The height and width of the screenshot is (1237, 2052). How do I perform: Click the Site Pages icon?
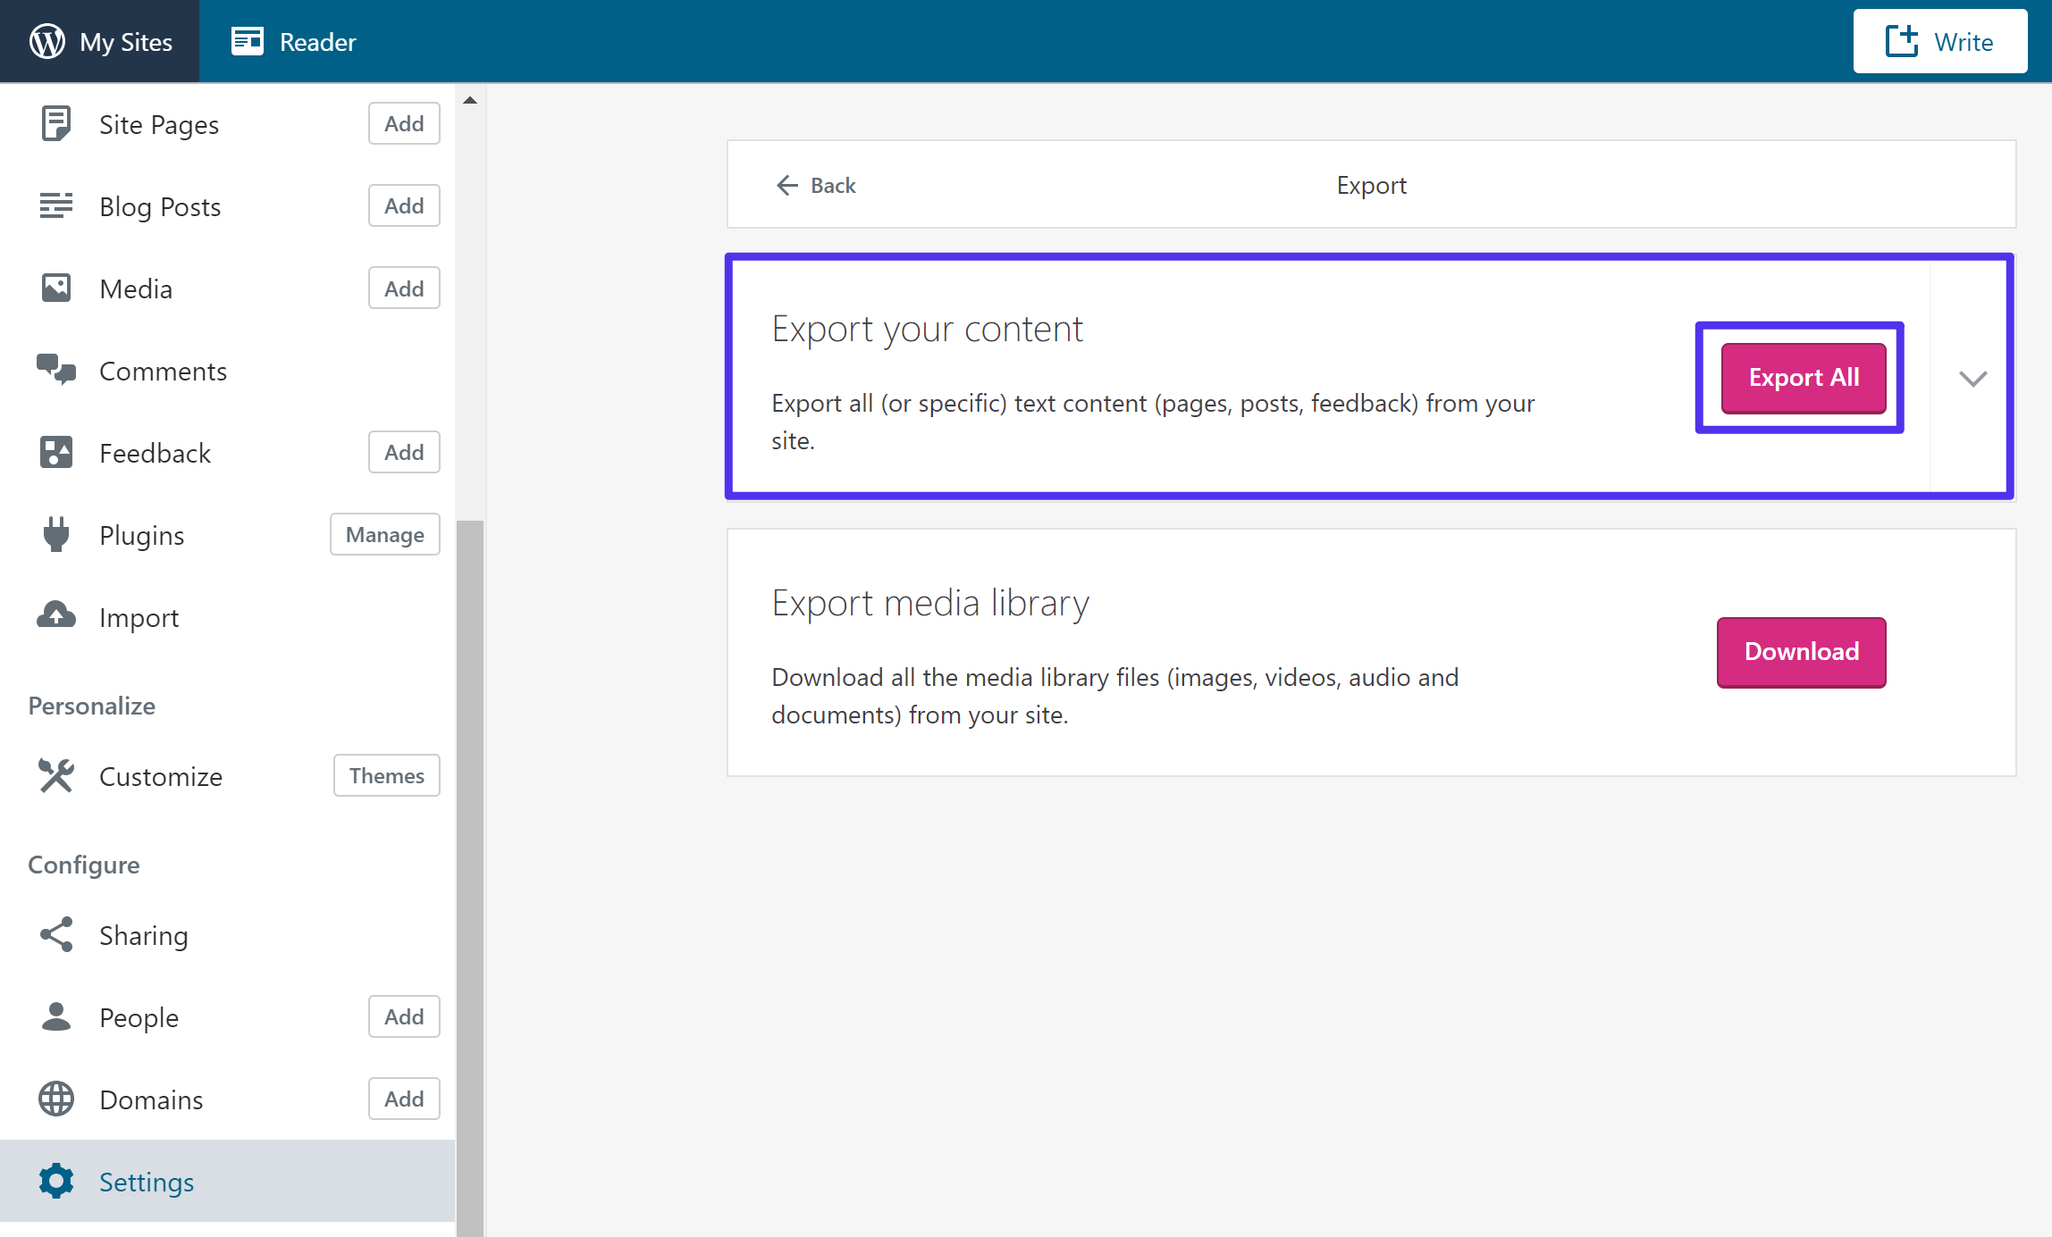point(55,124)
